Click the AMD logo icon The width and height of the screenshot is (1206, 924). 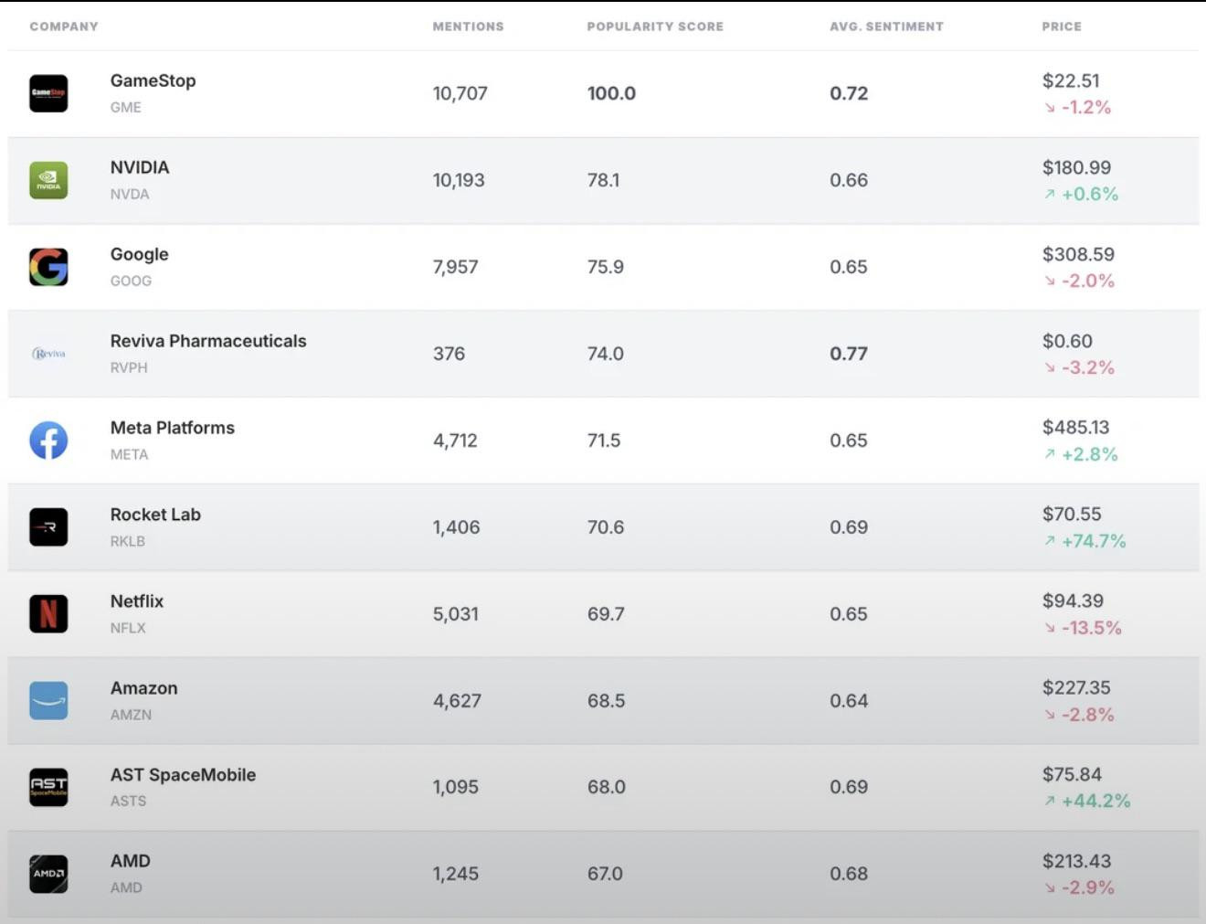tap(48, 874)
